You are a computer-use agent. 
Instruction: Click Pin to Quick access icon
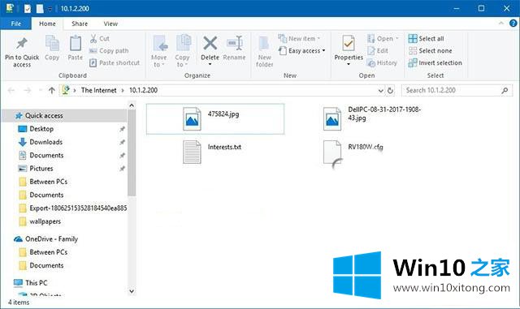pos(22,43)
